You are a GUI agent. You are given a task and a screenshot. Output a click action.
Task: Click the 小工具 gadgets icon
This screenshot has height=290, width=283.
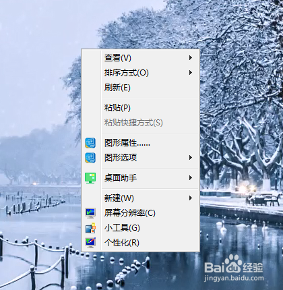pos(90,228)
